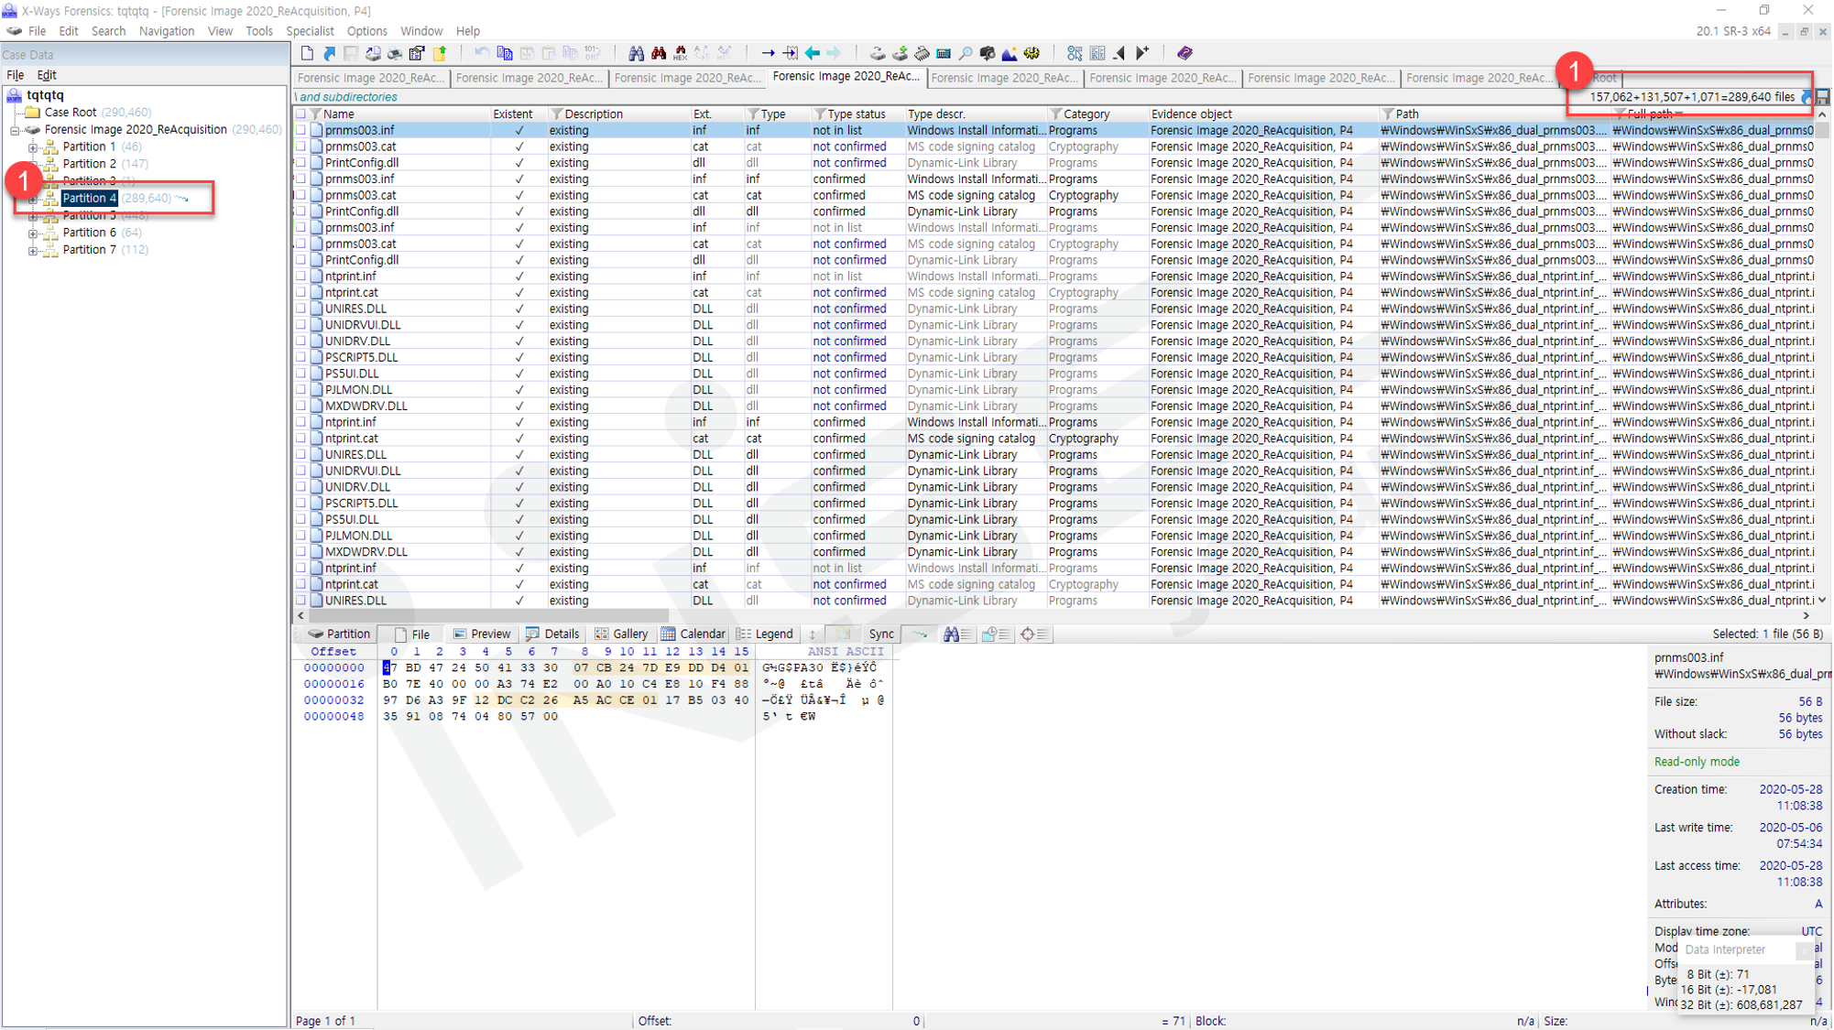Tick checkbox for first PSCRIPT5.DLL row
This screenshot has height=1030, width=1834.
pos(300,357)
